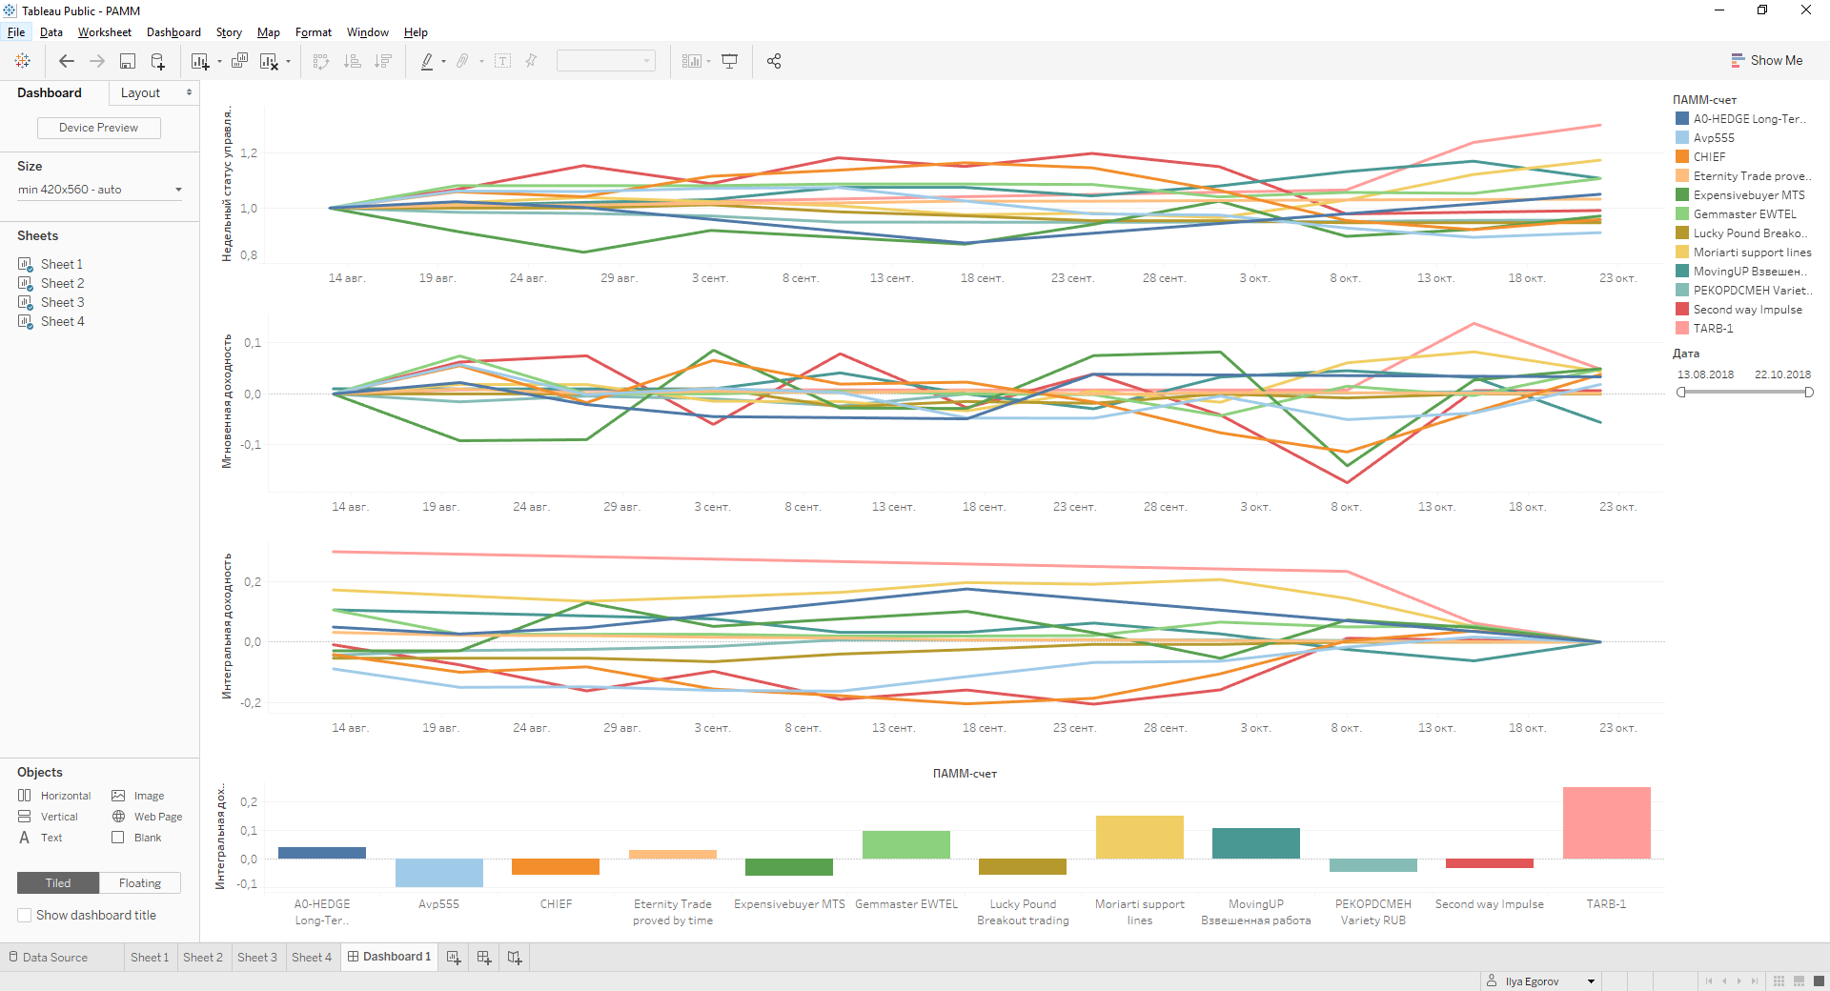Click the Fix axes pin icon
This screenshot has height=991, width=1830.
click(x=532, y=61)
